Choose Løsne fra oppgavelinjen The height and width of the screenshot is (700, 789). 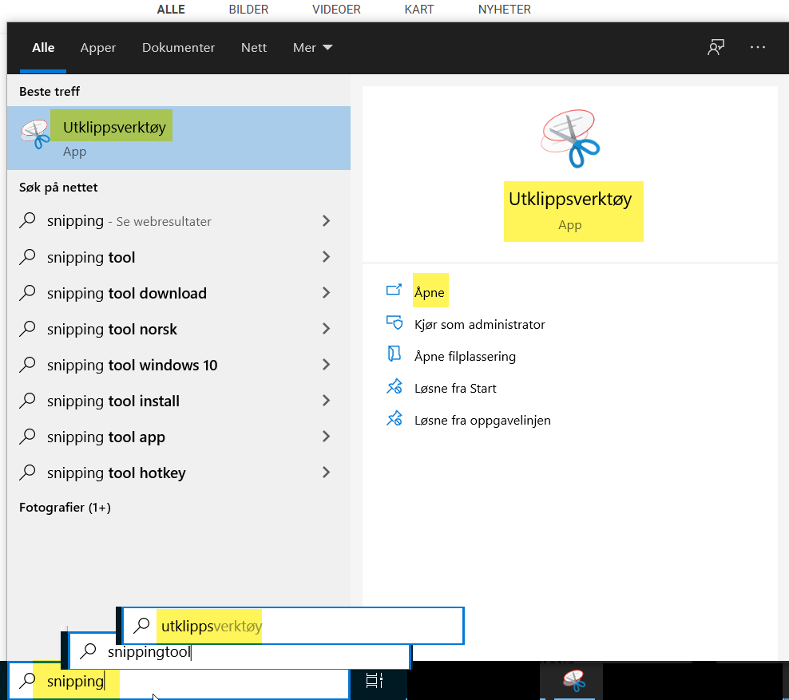[x=482, y=420]
